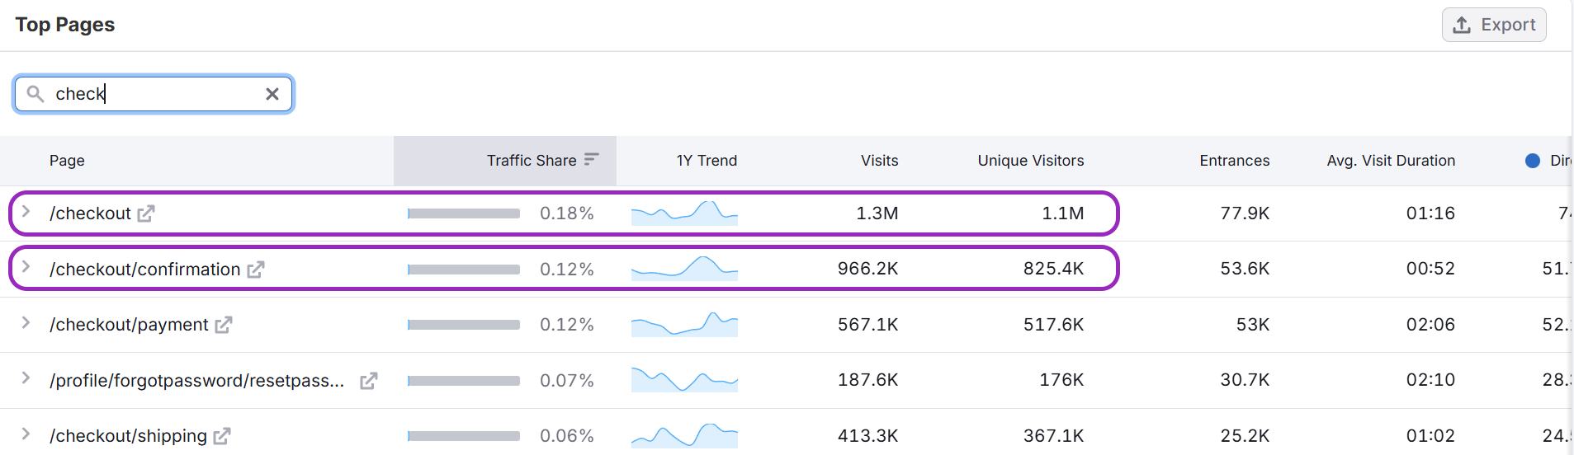
Task: Click external link icon next to /checkout/shipping
Action: coord(222,436)
